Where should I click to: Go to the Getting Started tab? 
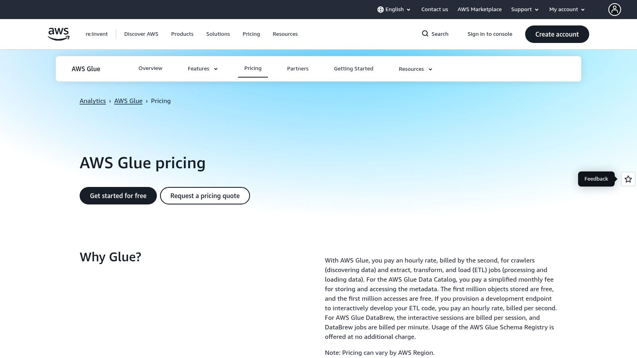pyautogui.click(x=354, y=69)
